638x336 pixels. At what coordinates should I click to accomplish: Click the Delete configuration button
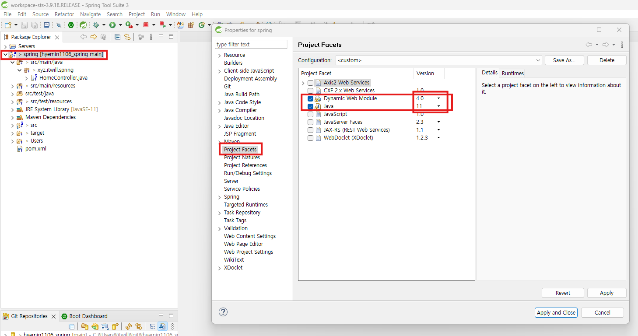point(607,60)
